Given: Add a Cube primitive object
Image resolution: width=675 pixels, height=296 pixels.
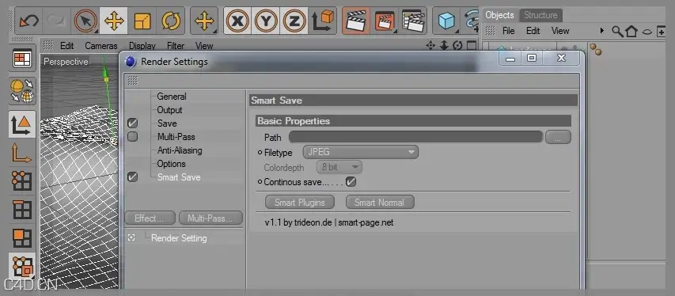Looking at the screenshot, I should 446,21.
